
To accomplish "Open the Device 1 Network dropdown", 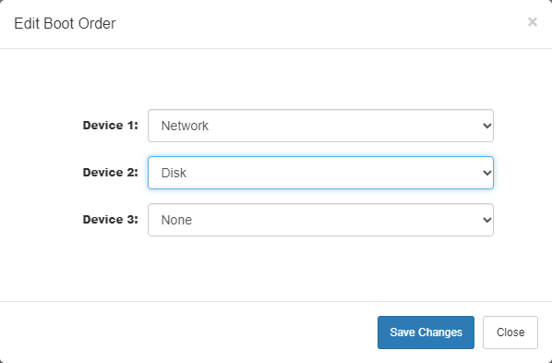I will [320, 126].
